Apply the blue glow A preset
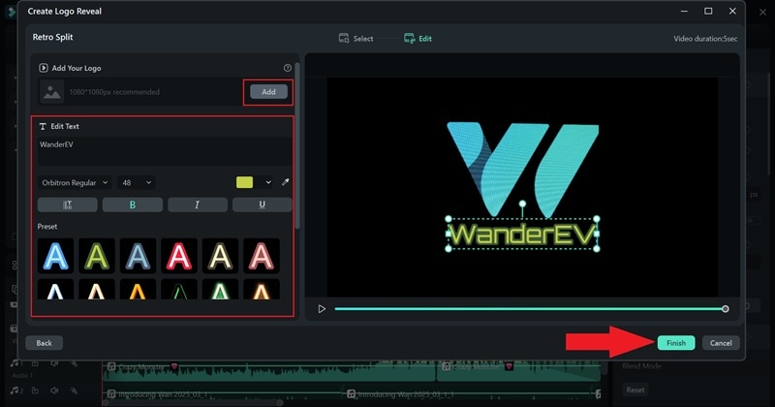775x407 pixels. (x=55, y=256)
